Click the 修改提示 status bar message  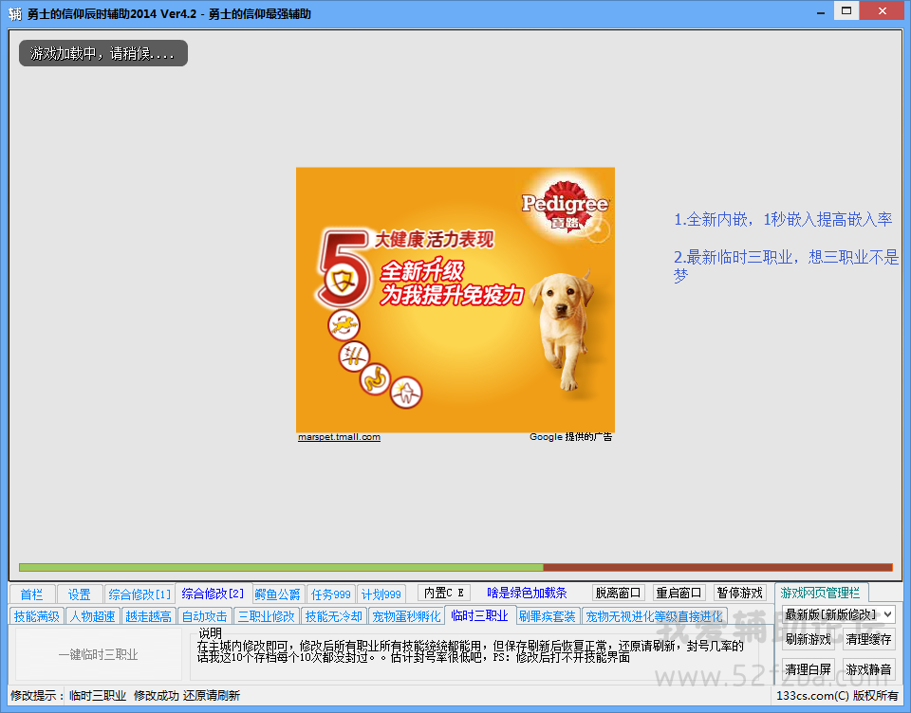(x=125, y=695)
